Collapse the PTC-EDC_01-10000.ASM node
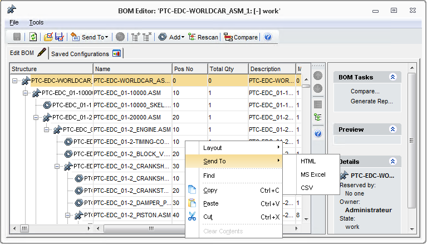The width and height of the screenshot is (427, 245). [x=25, y=93]
